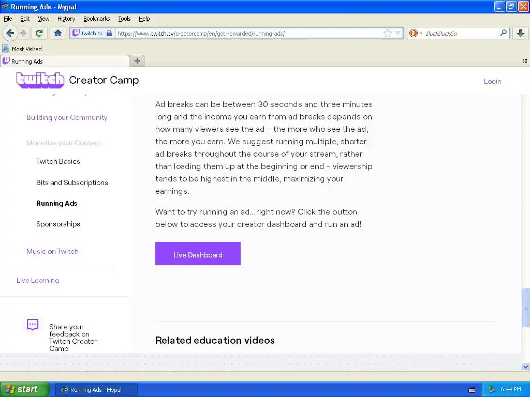
Task: Go to Twitch Basics page
Action: [x=58, y=161]
